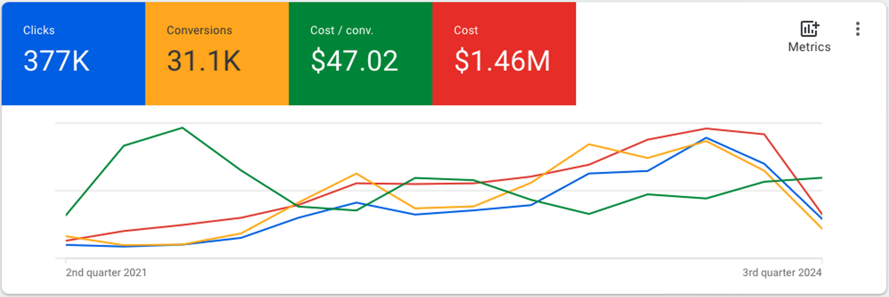Click the "Conversions" heading text

tap(199, 30)
